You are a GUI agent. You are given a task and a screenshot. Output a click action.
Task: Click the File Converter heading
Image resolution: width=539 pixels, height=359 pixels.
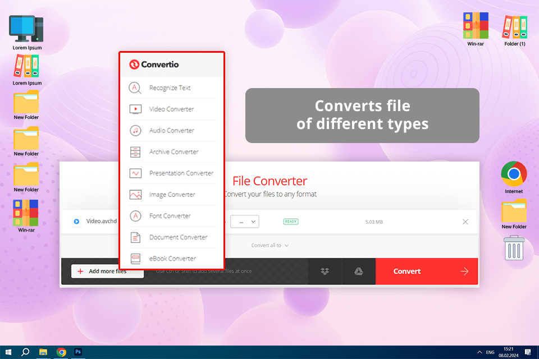pyautogui.click(x=270, y=181)
